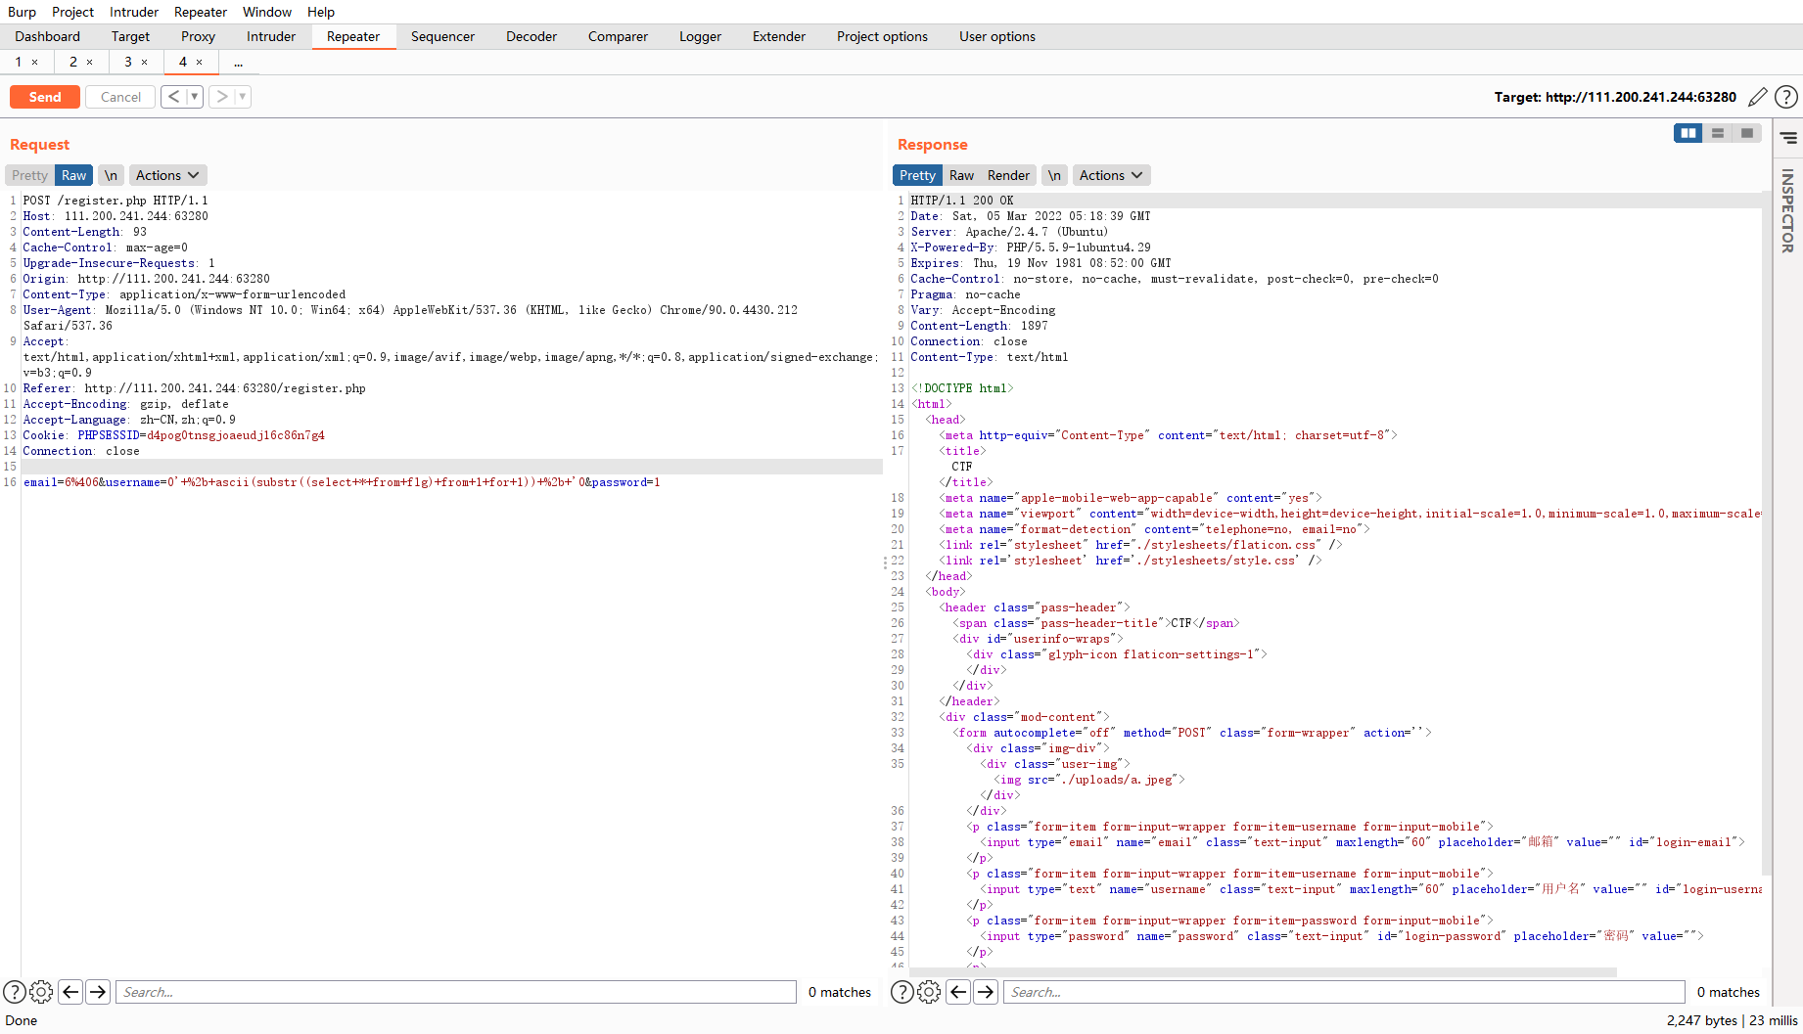Expand the INSPECTOR side panel
Viewport: 1803px width, 1034px height.
[x=1787, y=210]
